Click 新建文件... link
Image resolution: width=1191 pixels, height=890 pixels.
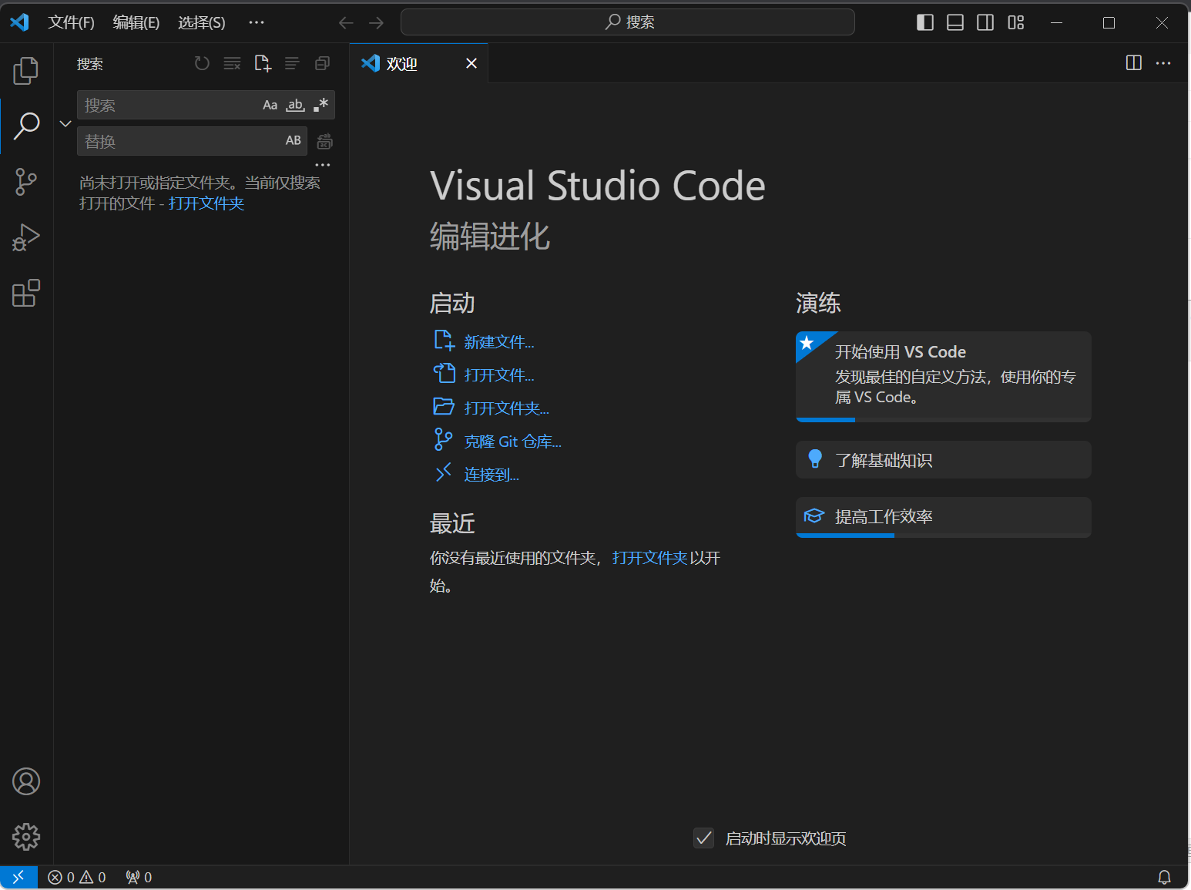499,342
